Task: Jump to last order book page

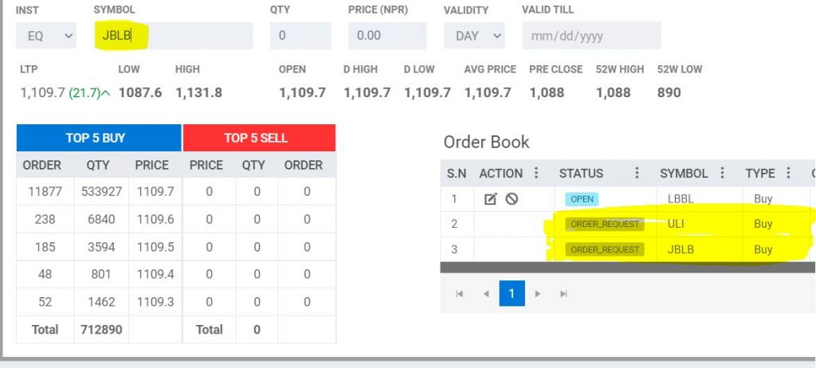Action: pyautogui.click(x=563, y=294)
